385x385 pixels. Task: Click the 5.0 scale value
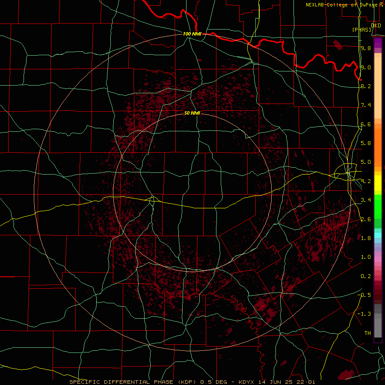366,162
